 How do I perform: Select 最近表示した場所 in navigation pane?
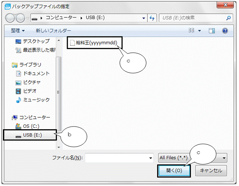click(35, 50)
